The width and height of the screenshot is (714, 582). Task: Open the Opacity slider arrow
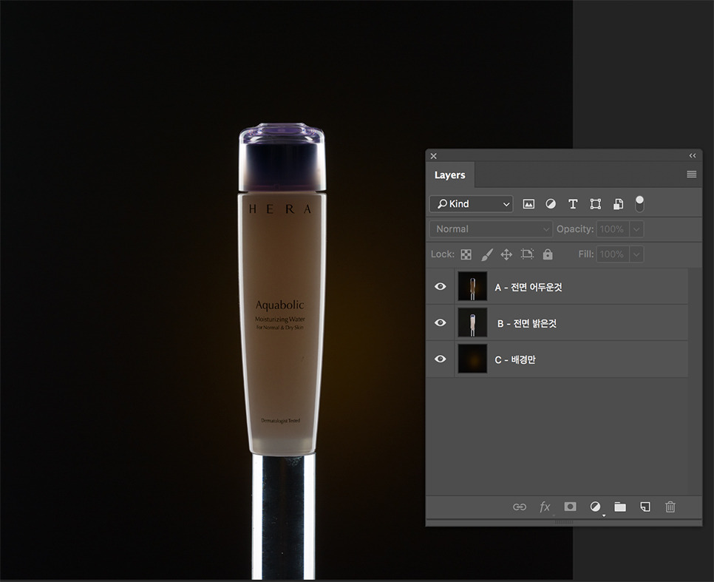636,229
